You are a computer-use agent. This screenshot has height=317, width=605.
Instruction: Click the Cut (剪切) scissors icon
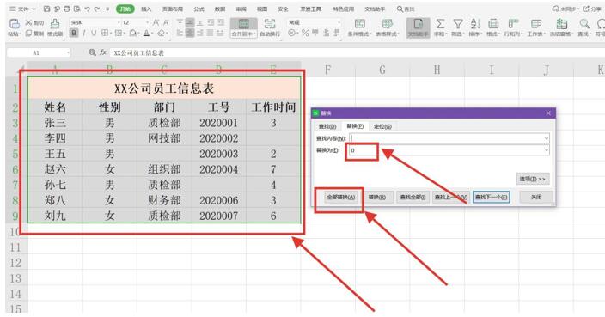[28, 22]
